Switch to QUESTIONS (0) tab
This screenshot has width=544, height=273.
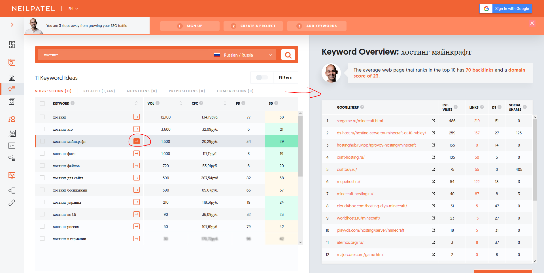coord(142,91)
